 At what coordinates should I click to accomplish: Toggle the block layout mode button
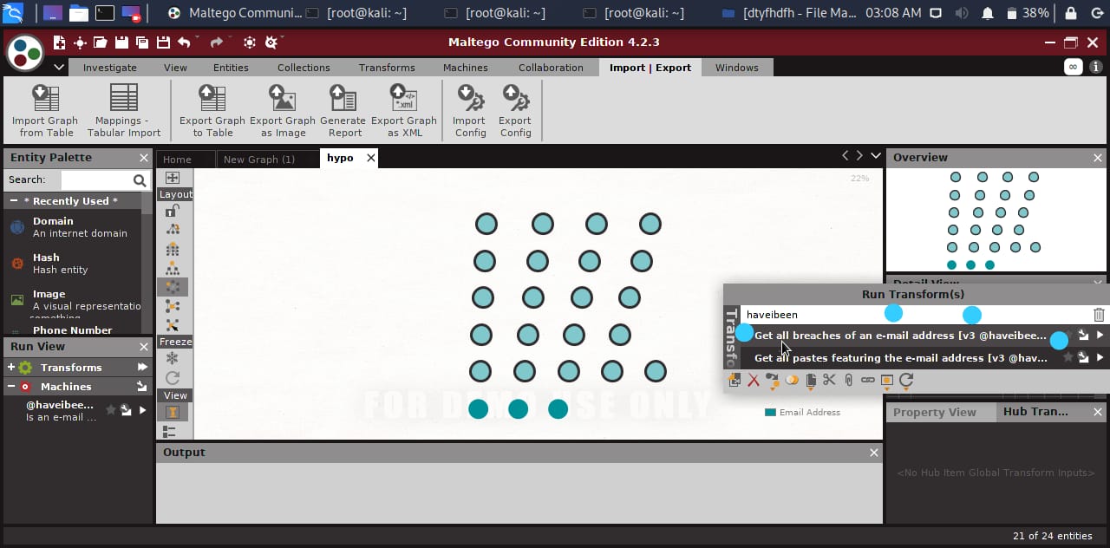pyautogui.click(x=173, y=250)
